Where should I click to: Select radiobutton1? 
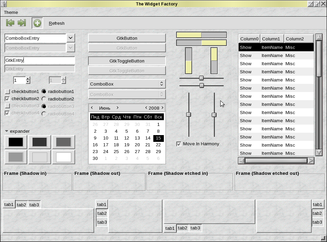coord(44,91)
